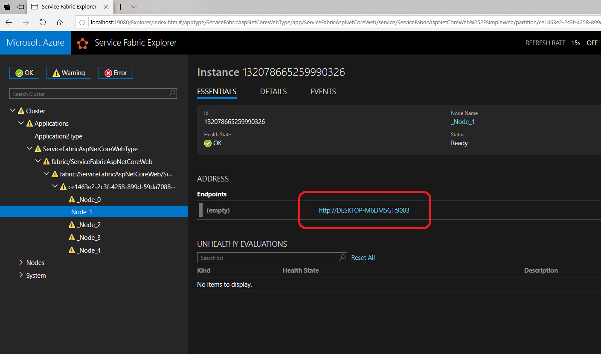Open the tab list chevron in title bar

[x=134, y=7]
